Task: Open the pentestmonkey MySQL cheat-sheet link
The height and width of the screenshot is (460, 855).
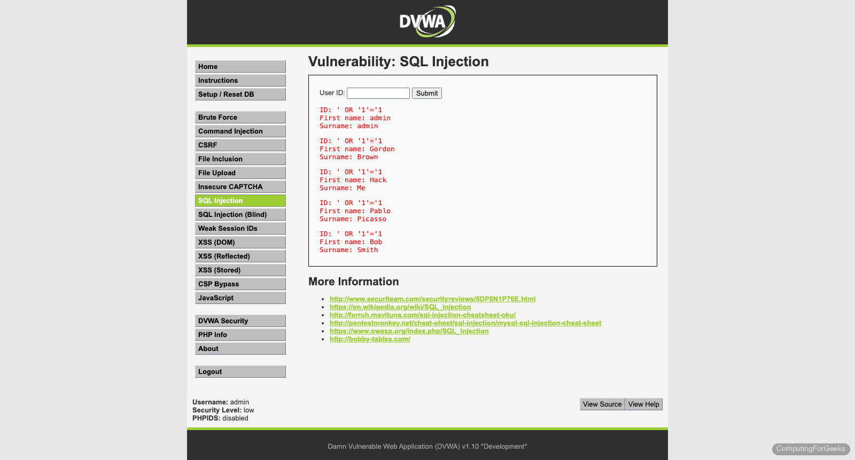Action: pos(465,323)
